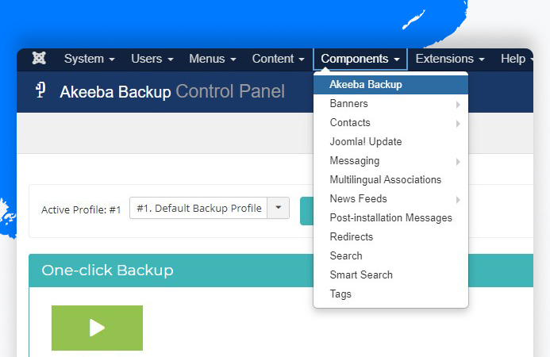
Task: Choose News Feeds menu entry
Action: 390,199
